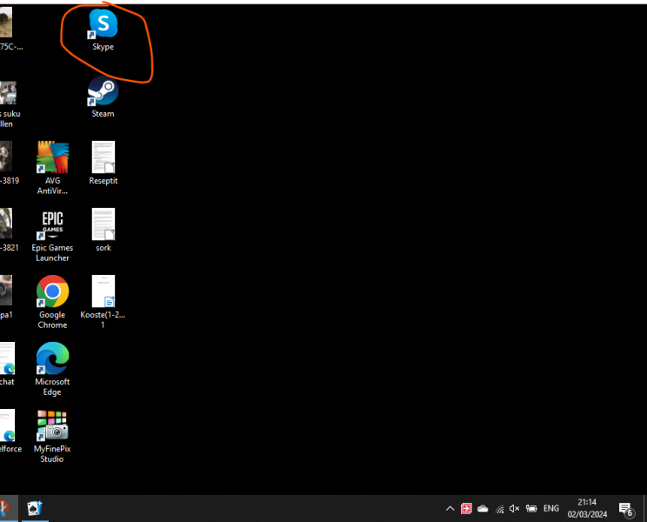Expand the hidden system tray icons
647x522 pixels.
point(450,508)
